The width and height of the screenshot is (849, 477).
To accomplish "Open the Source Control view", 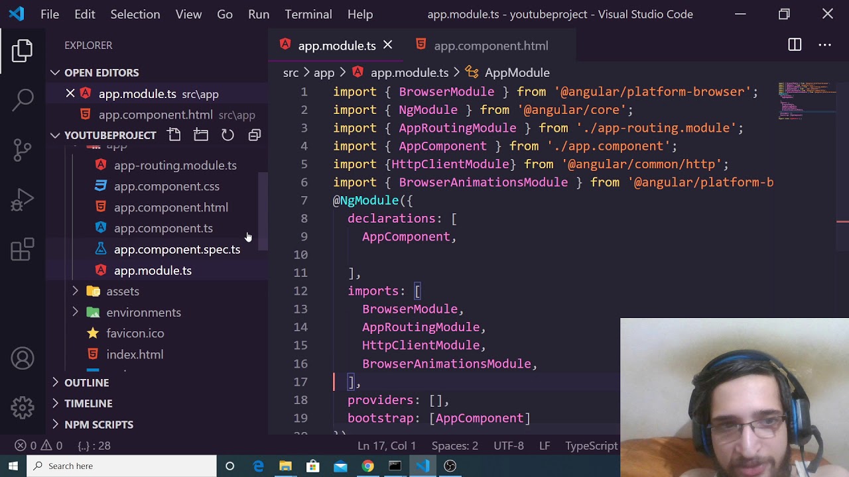I will (x=23, y=150).
